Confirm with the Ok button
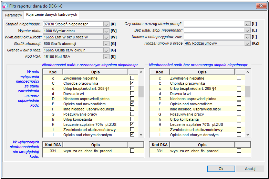Image resolution: width=269 pixels, height=179 pixels. [221, 169]
